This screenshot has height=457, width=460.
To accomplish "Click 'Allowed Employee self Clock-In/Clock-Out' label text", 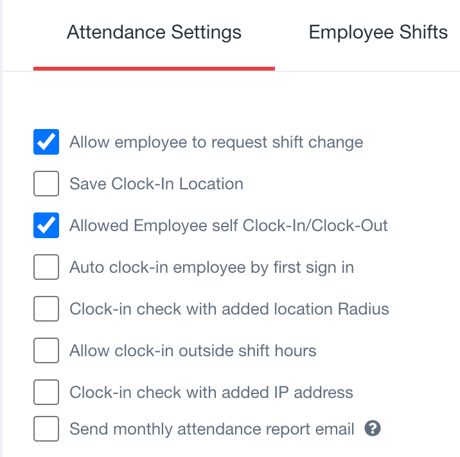I will pyautogui.click(x=229, y=226).
